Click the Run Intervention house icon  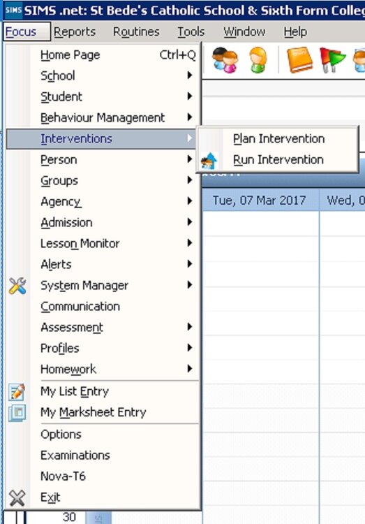coord(209,161)
